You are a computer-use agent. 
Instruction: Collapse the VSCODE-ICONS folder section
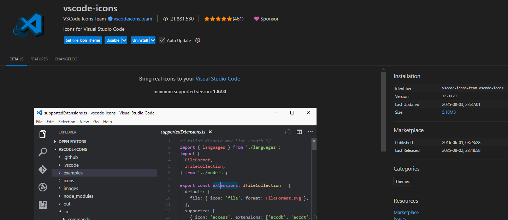click(55, 149)
